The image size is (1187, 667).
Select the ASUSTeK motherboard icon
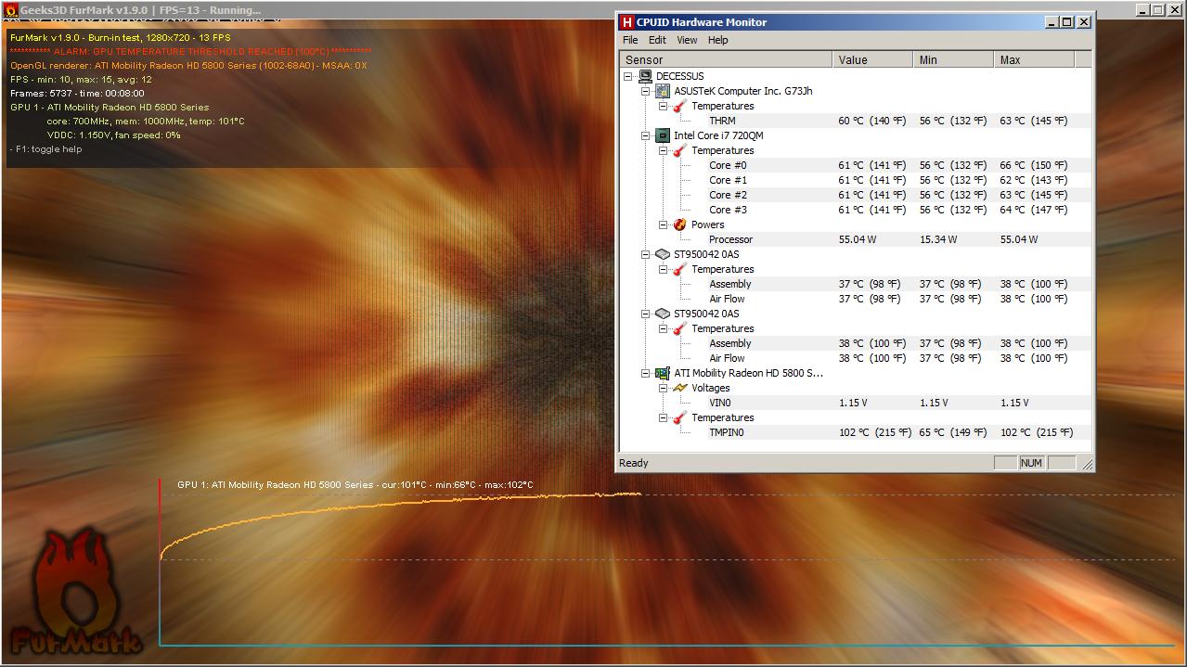tap(663, 91)
